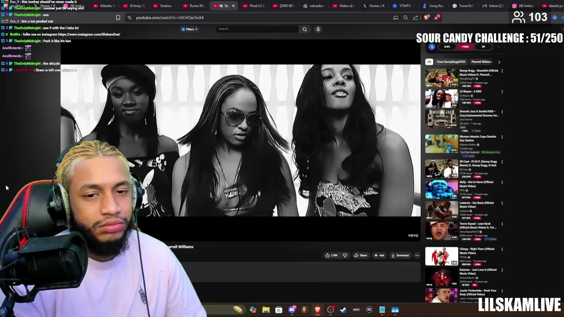Open options menu for 50 Cent P.I.M.P. video

coord(502,162)
